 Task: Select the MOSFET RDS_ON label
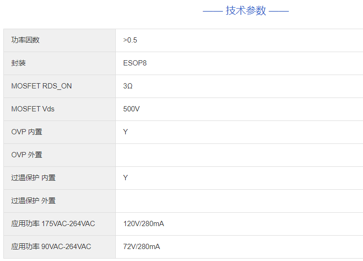[x=42, y=86]
